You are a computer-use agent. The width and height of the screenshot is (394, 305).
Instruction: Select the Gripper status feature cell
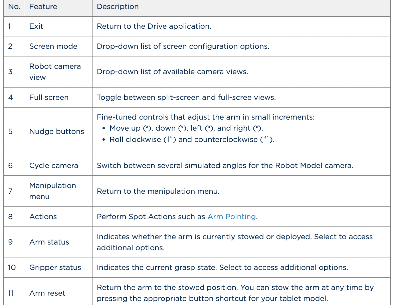point(55,268)
